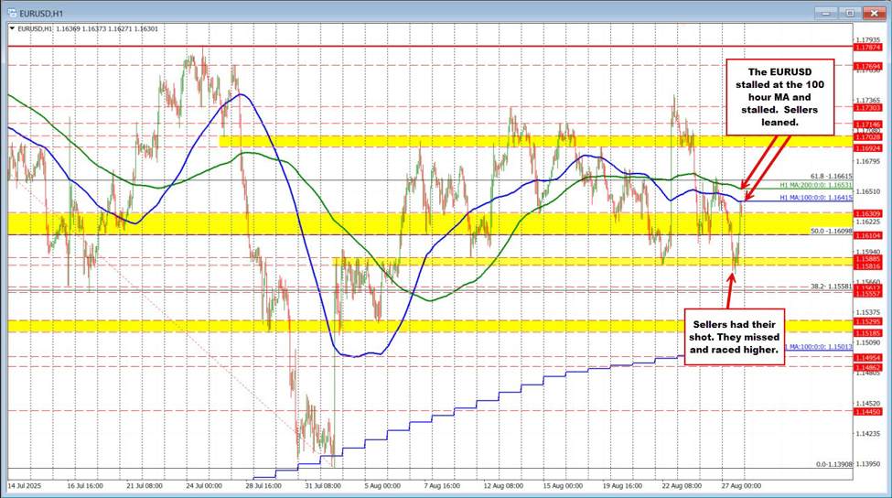Click the green H1 MA:200:0:0: 1.16531 label
Image resolution: width=892 pixels, height=498 pixels.
[816, 185]
